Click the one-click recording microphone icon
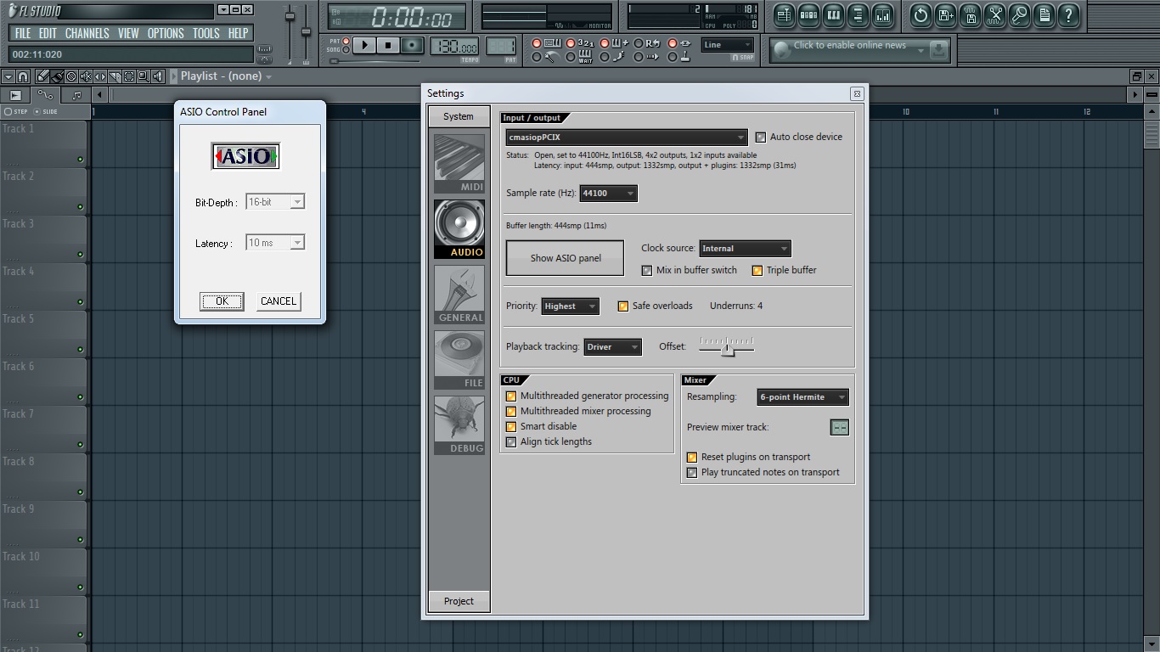The height and width of the screenshot is (652, 1160). point(1020,15)
